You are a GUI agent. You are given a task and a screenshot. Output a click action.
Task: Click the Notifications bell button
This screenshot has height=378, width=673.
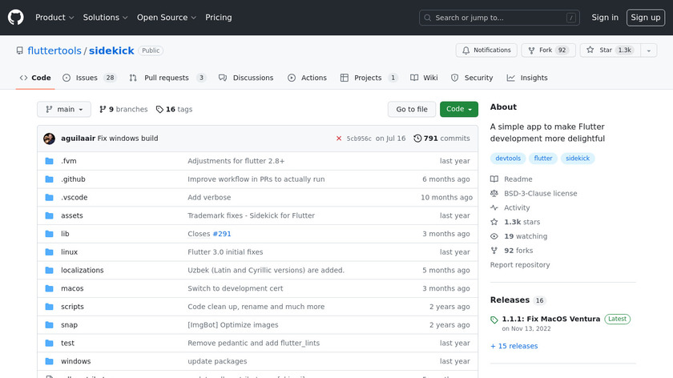(x=486, y=50)
